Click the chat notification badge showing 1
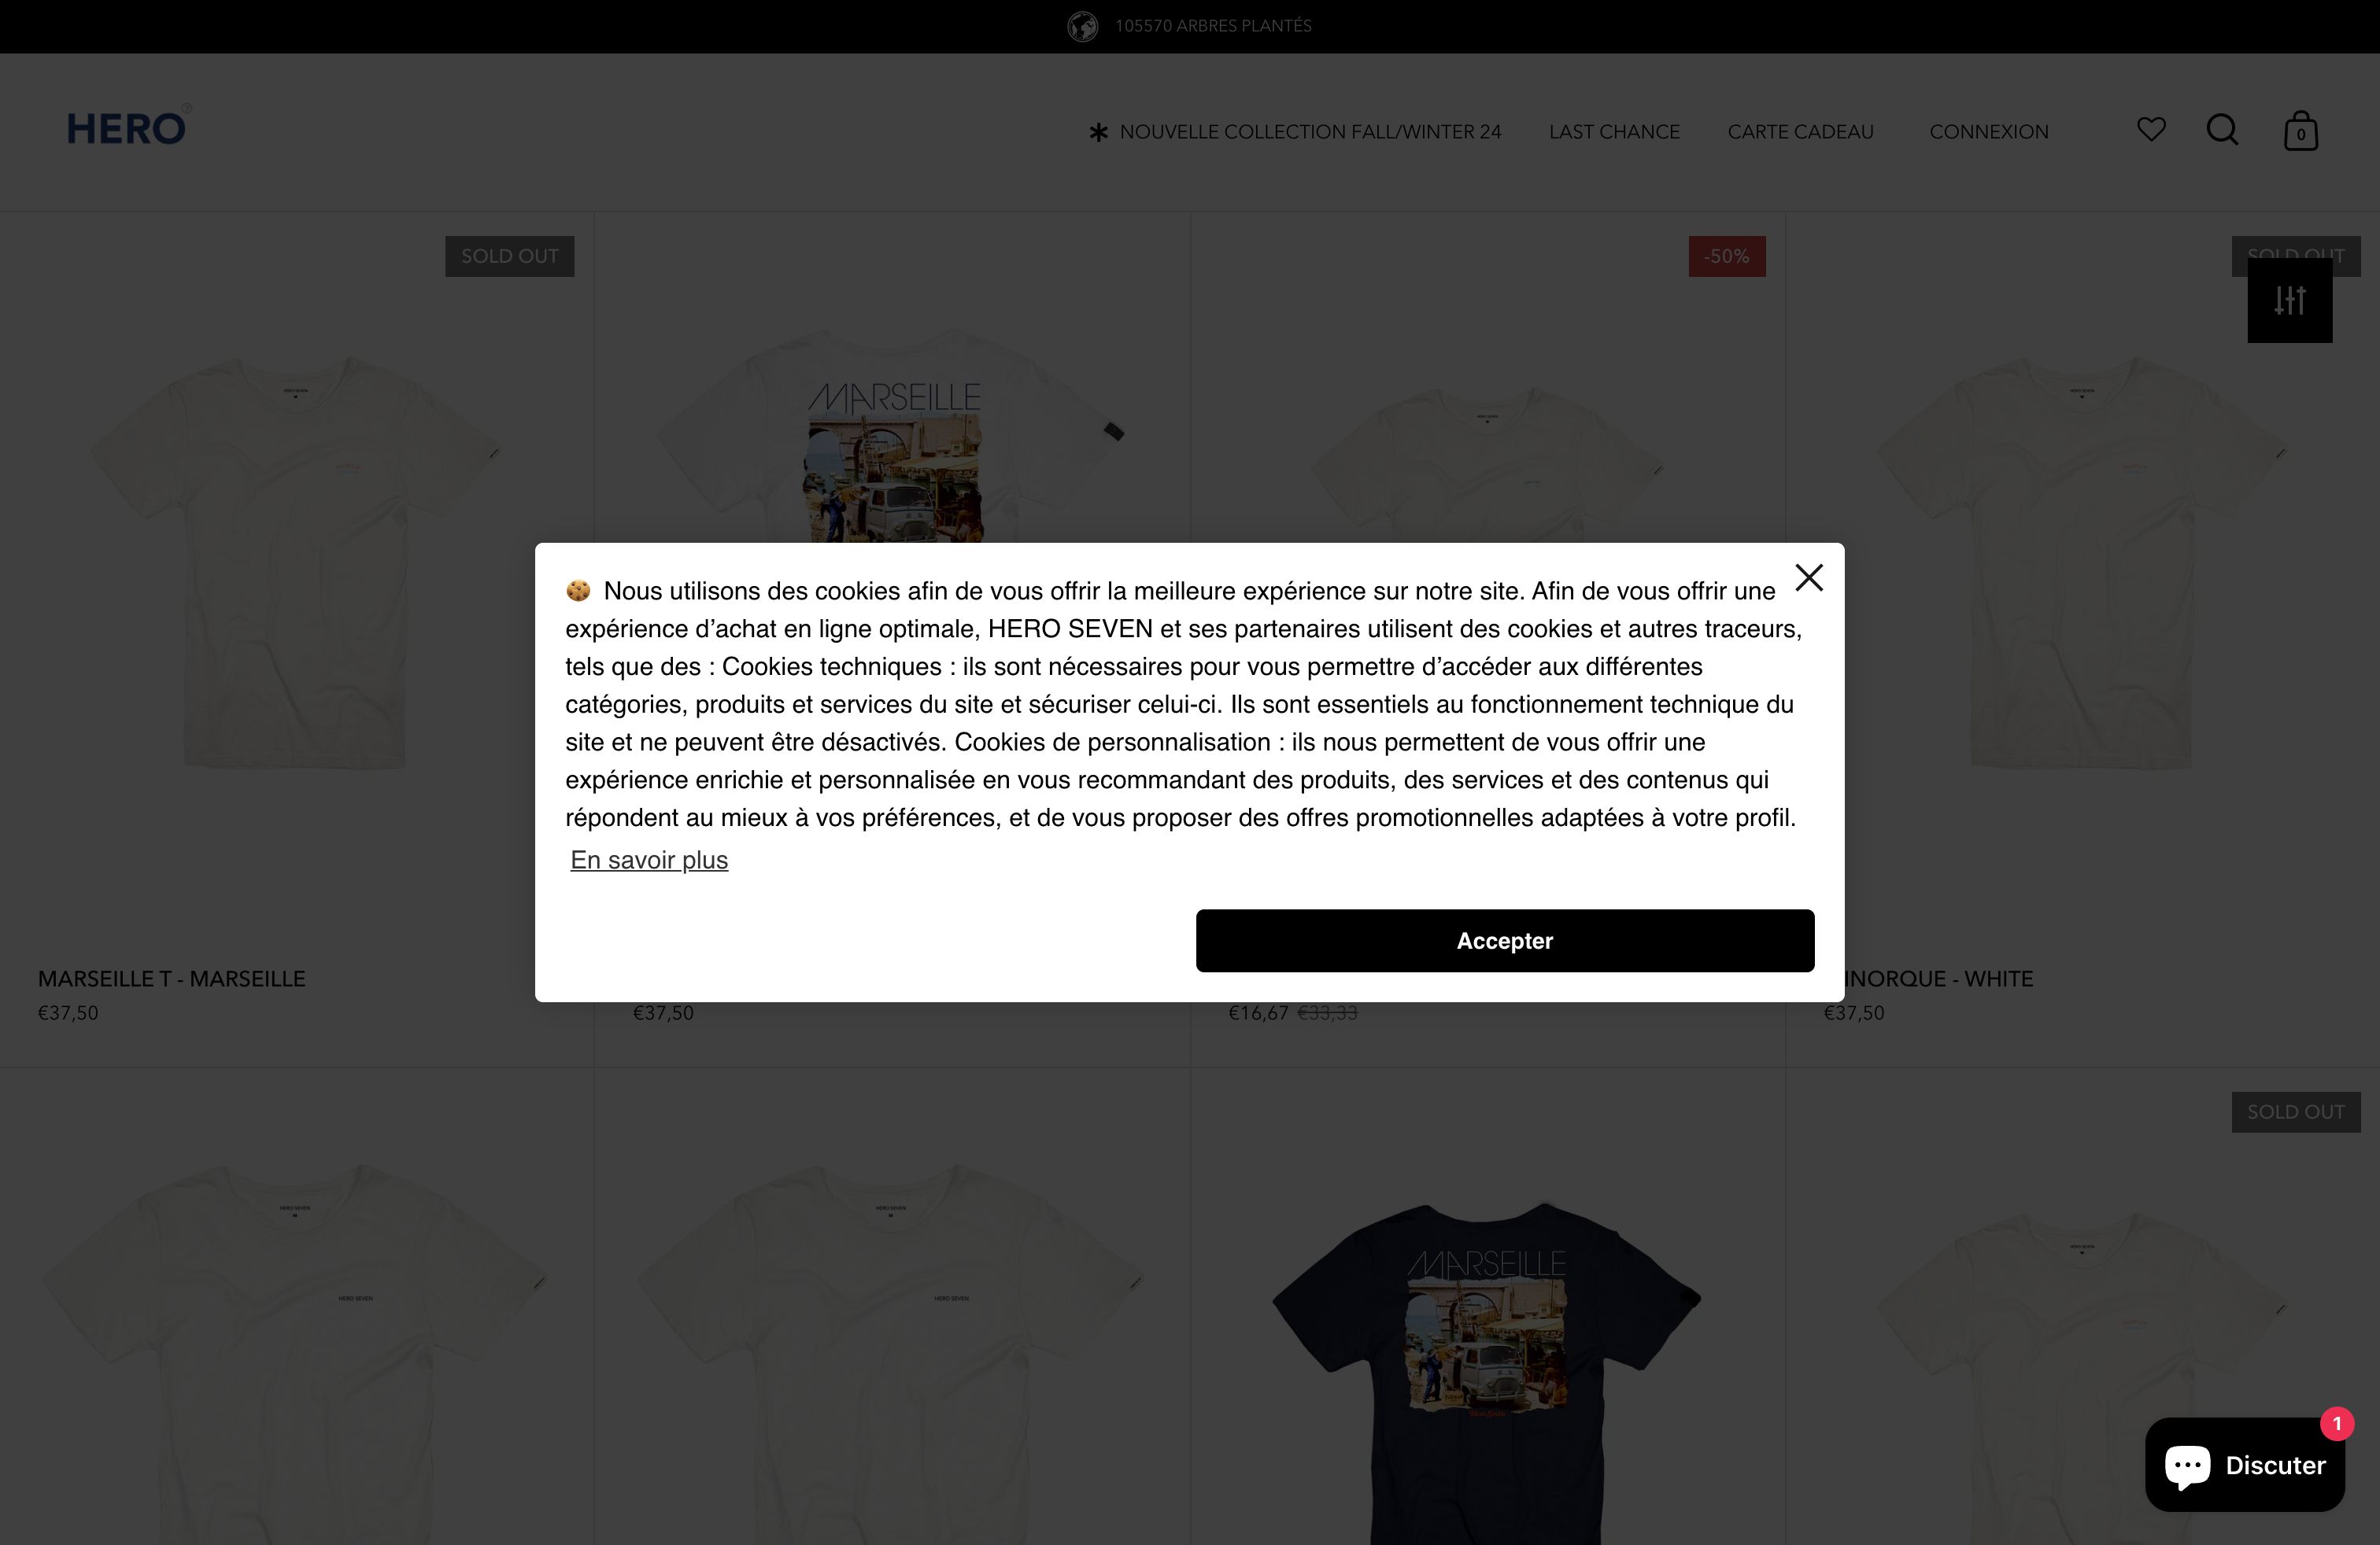 point(2336,1423)
